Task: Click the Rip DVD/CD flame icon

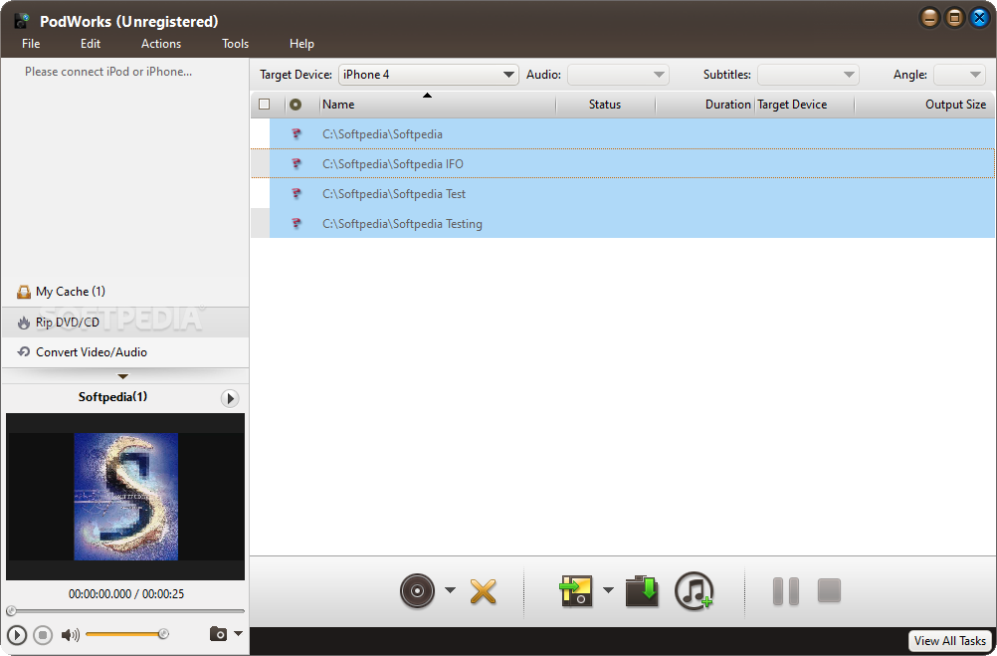Action: (24, 323)
